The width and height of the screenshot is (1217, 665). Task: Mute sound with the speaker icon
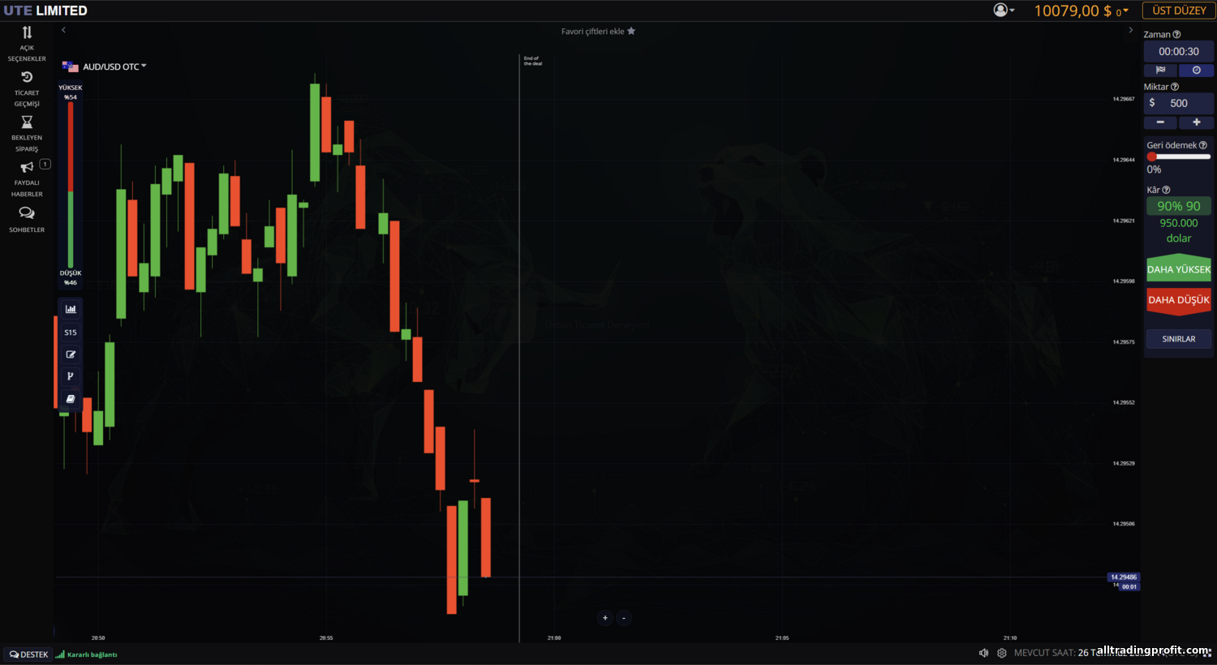983,653
